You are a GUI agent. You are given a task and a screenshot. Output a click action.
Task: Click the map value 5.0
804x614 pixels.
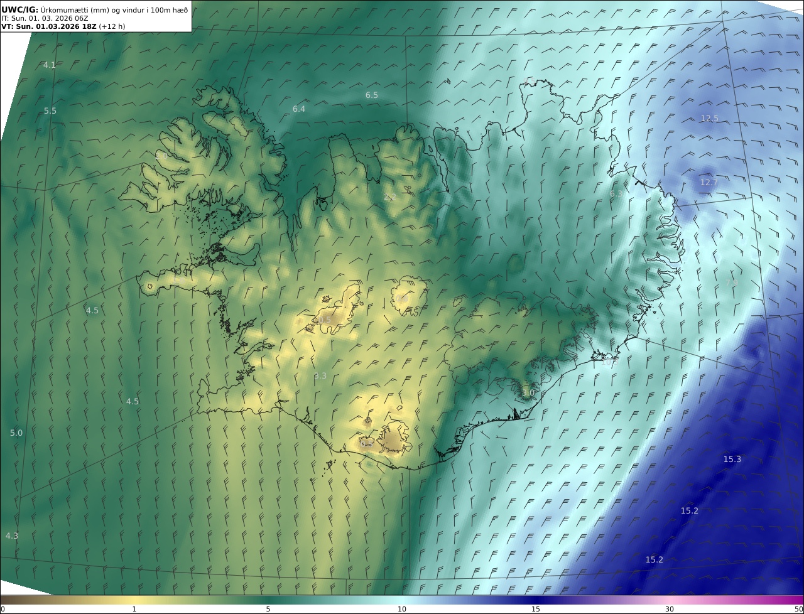(x=16, y=433)
